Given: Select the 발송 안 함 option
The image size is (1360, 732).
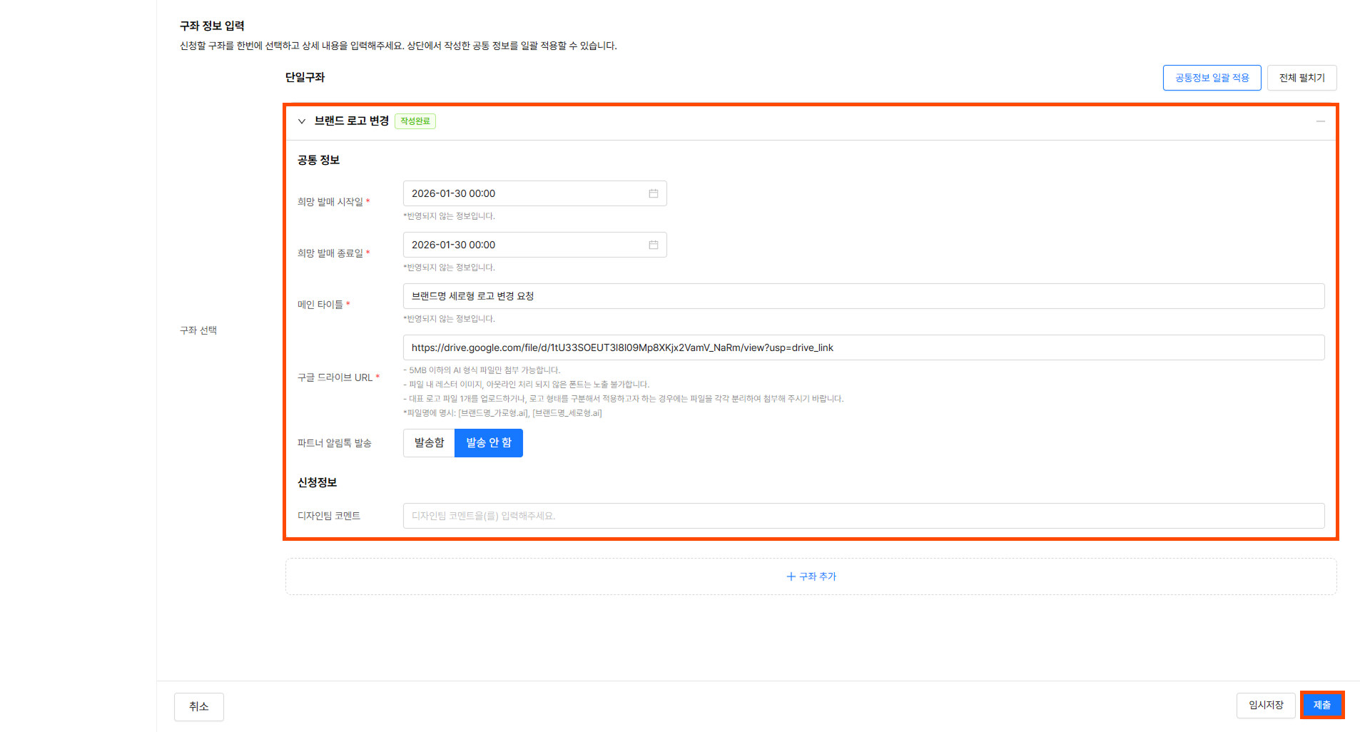Looking at the screenshot, I should pyautogui.click(x=489, y=443).
